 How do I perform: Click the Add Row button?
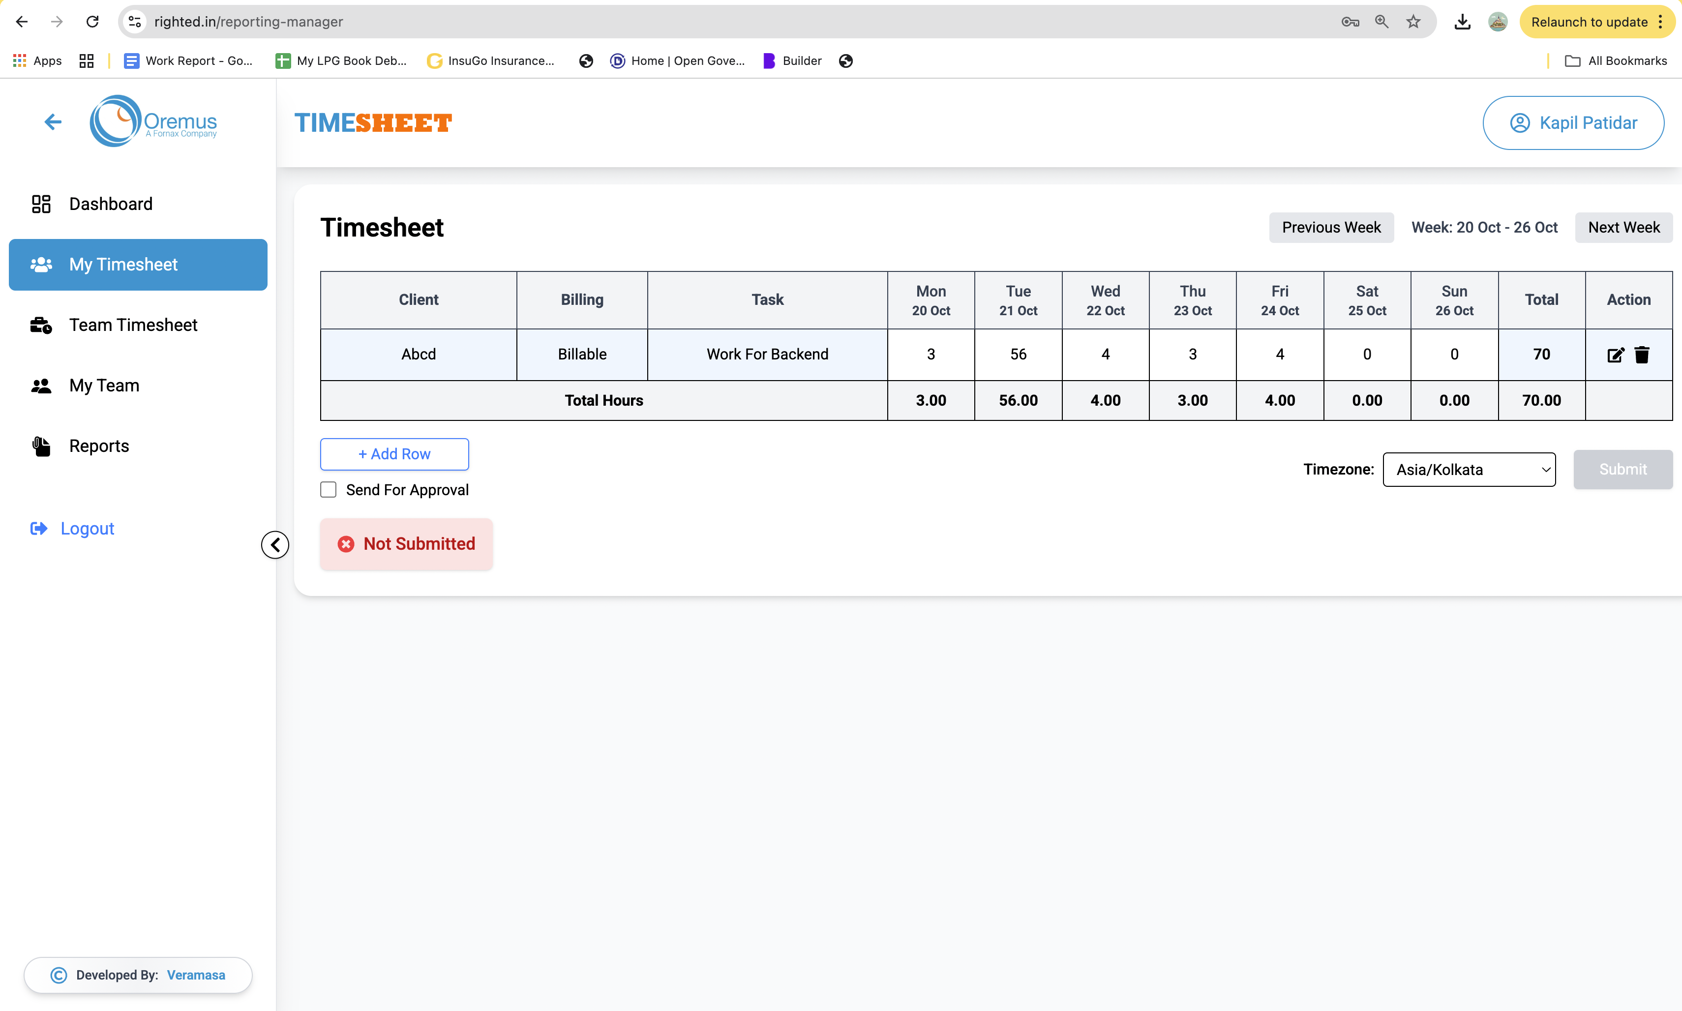pos(394,454)
